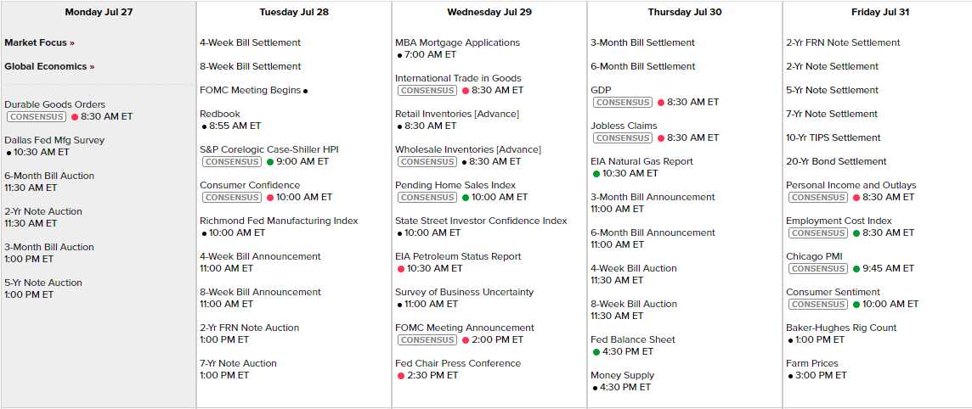The image size is (972, 409).
Task: Click green dot next to EIA Natural Gas Report
Action: [596, 174]
